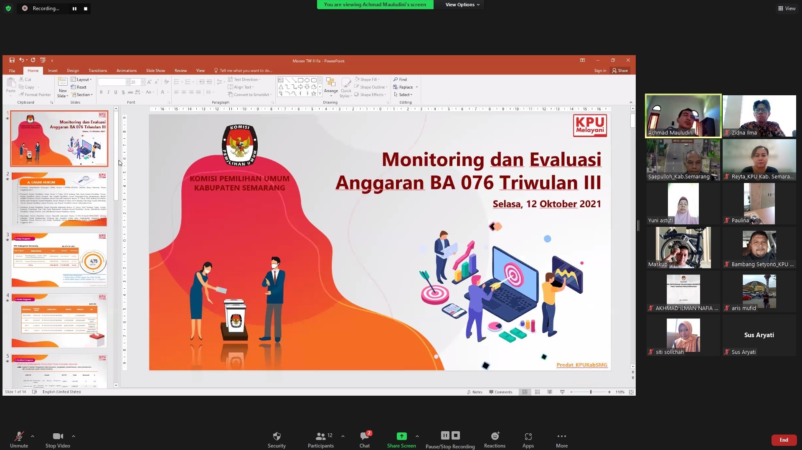Expand video settings arrow beside Stop Video

(74, 436)
